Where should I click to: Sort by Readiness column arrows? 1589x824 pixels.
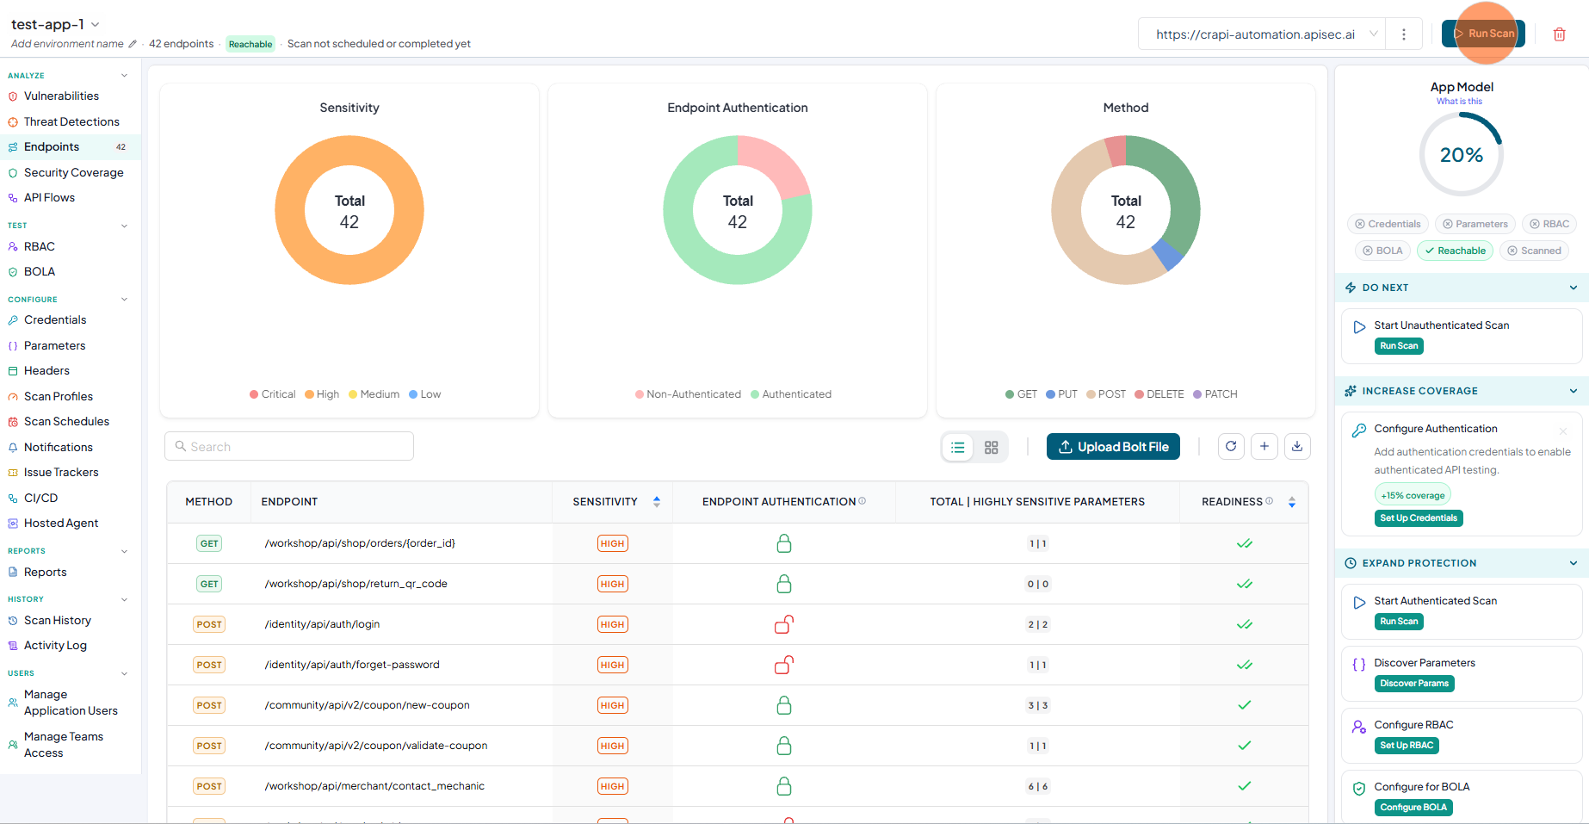[1292, 502]
